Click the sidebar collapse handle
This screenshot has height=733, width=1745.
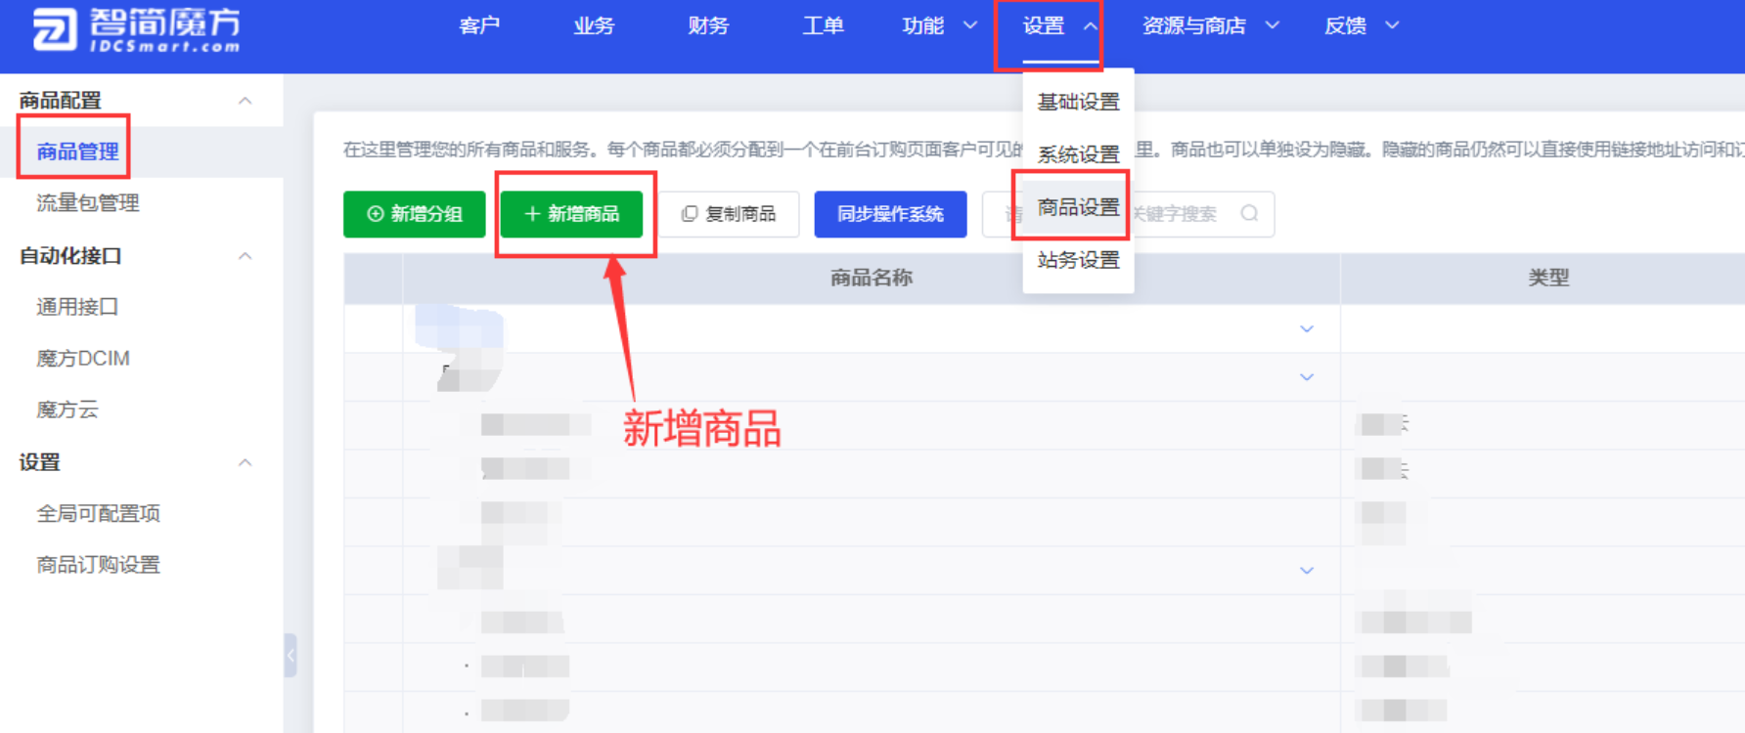point(291,655)
